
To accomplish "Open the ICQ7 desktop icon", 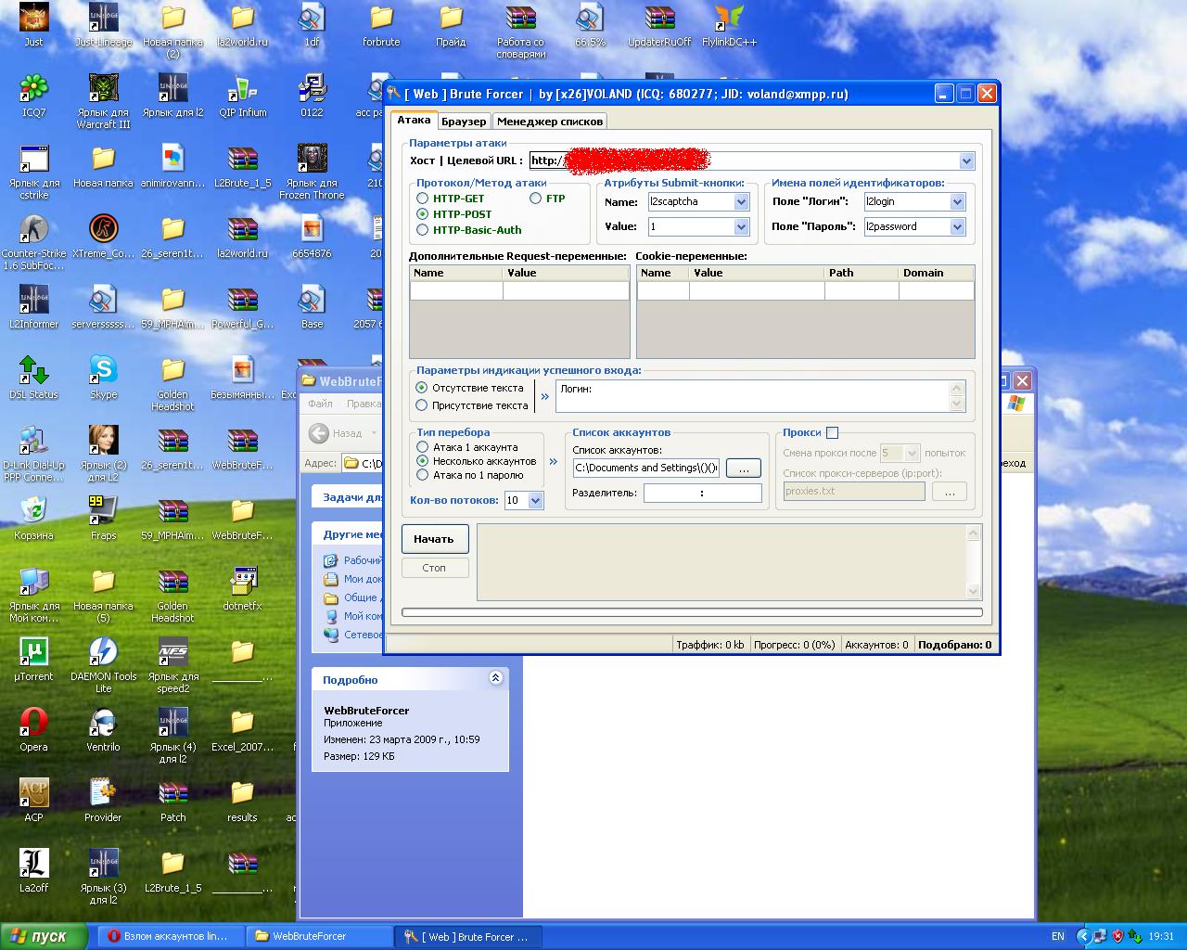I will [34, 96].
